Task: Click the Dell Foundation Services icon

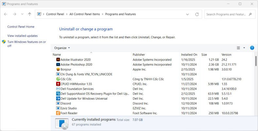Action: point(58,89)
